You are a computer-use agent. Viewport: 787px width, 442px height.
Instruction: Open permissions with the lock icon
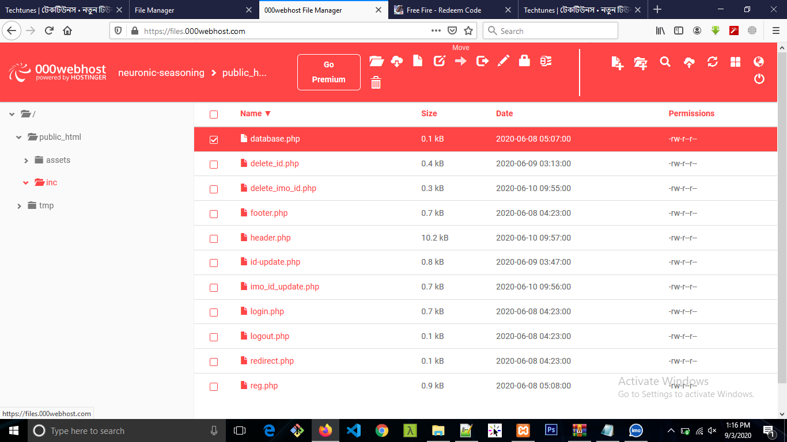(524, 60)
